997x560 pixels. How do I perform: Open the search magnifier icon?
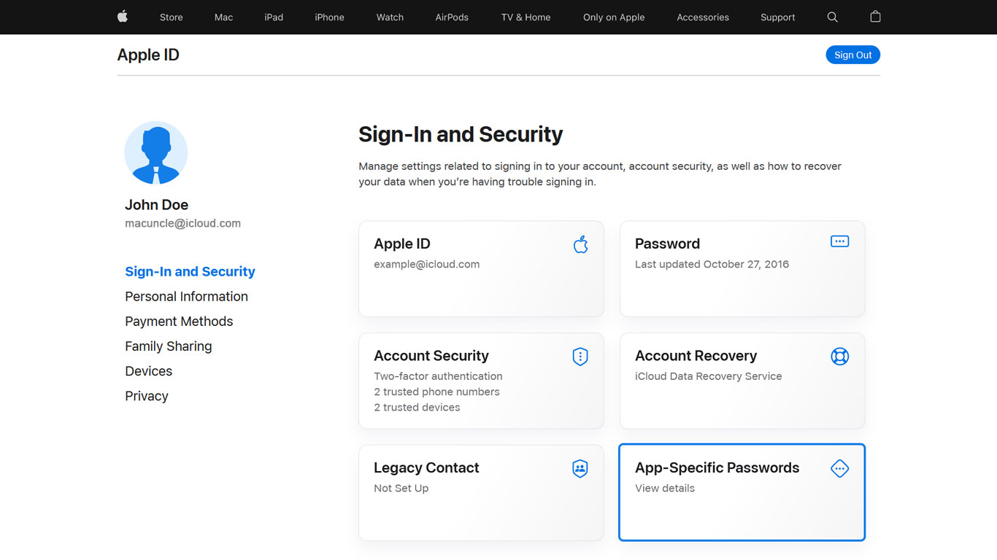click(x=832, y=17)
